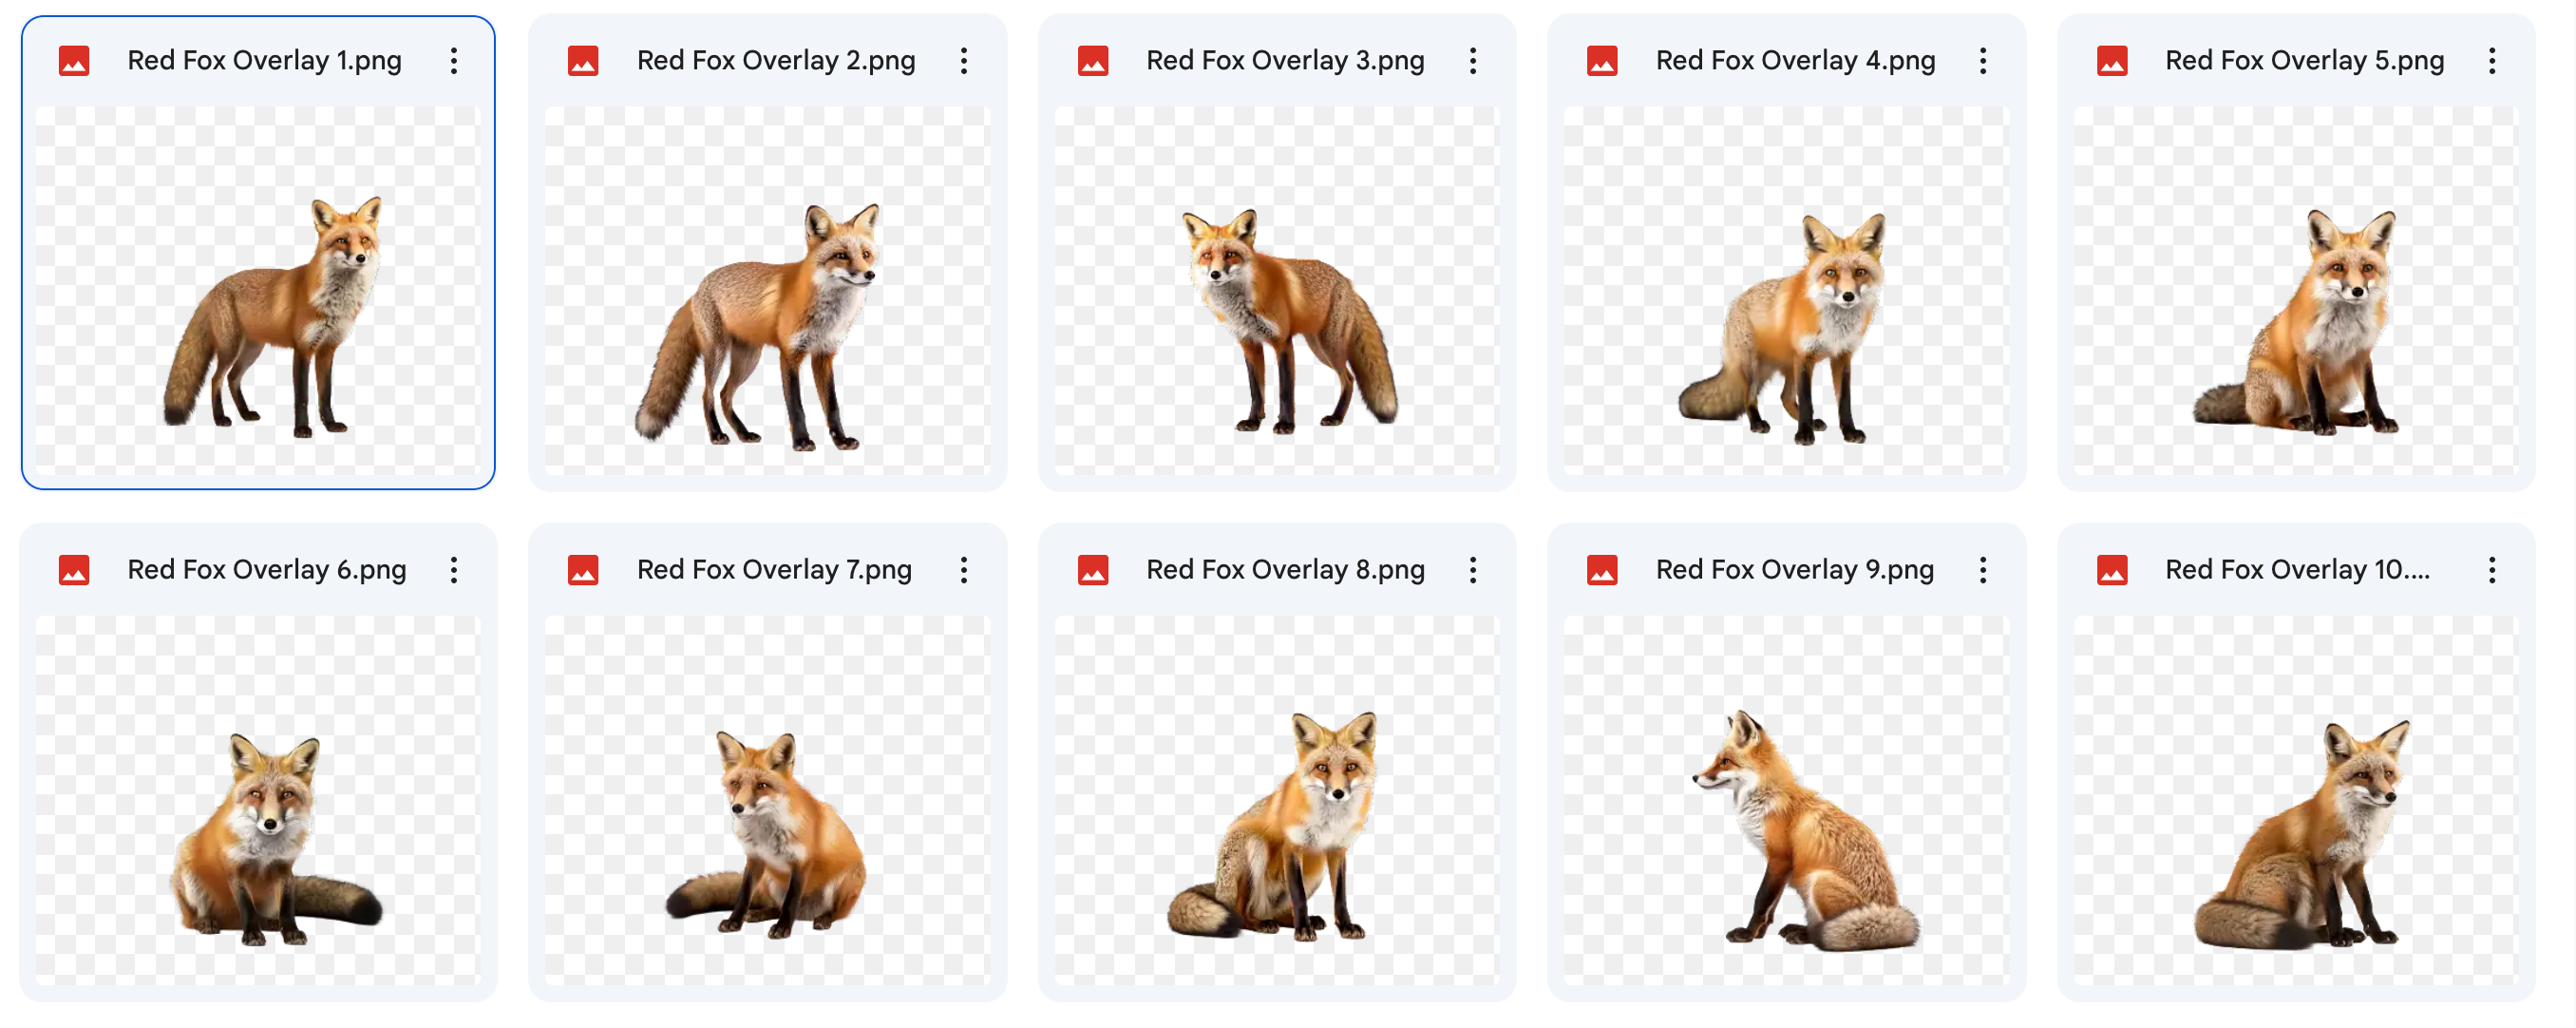Open more actions for Red Fox Overlay 5.png

coord(2492,61)
